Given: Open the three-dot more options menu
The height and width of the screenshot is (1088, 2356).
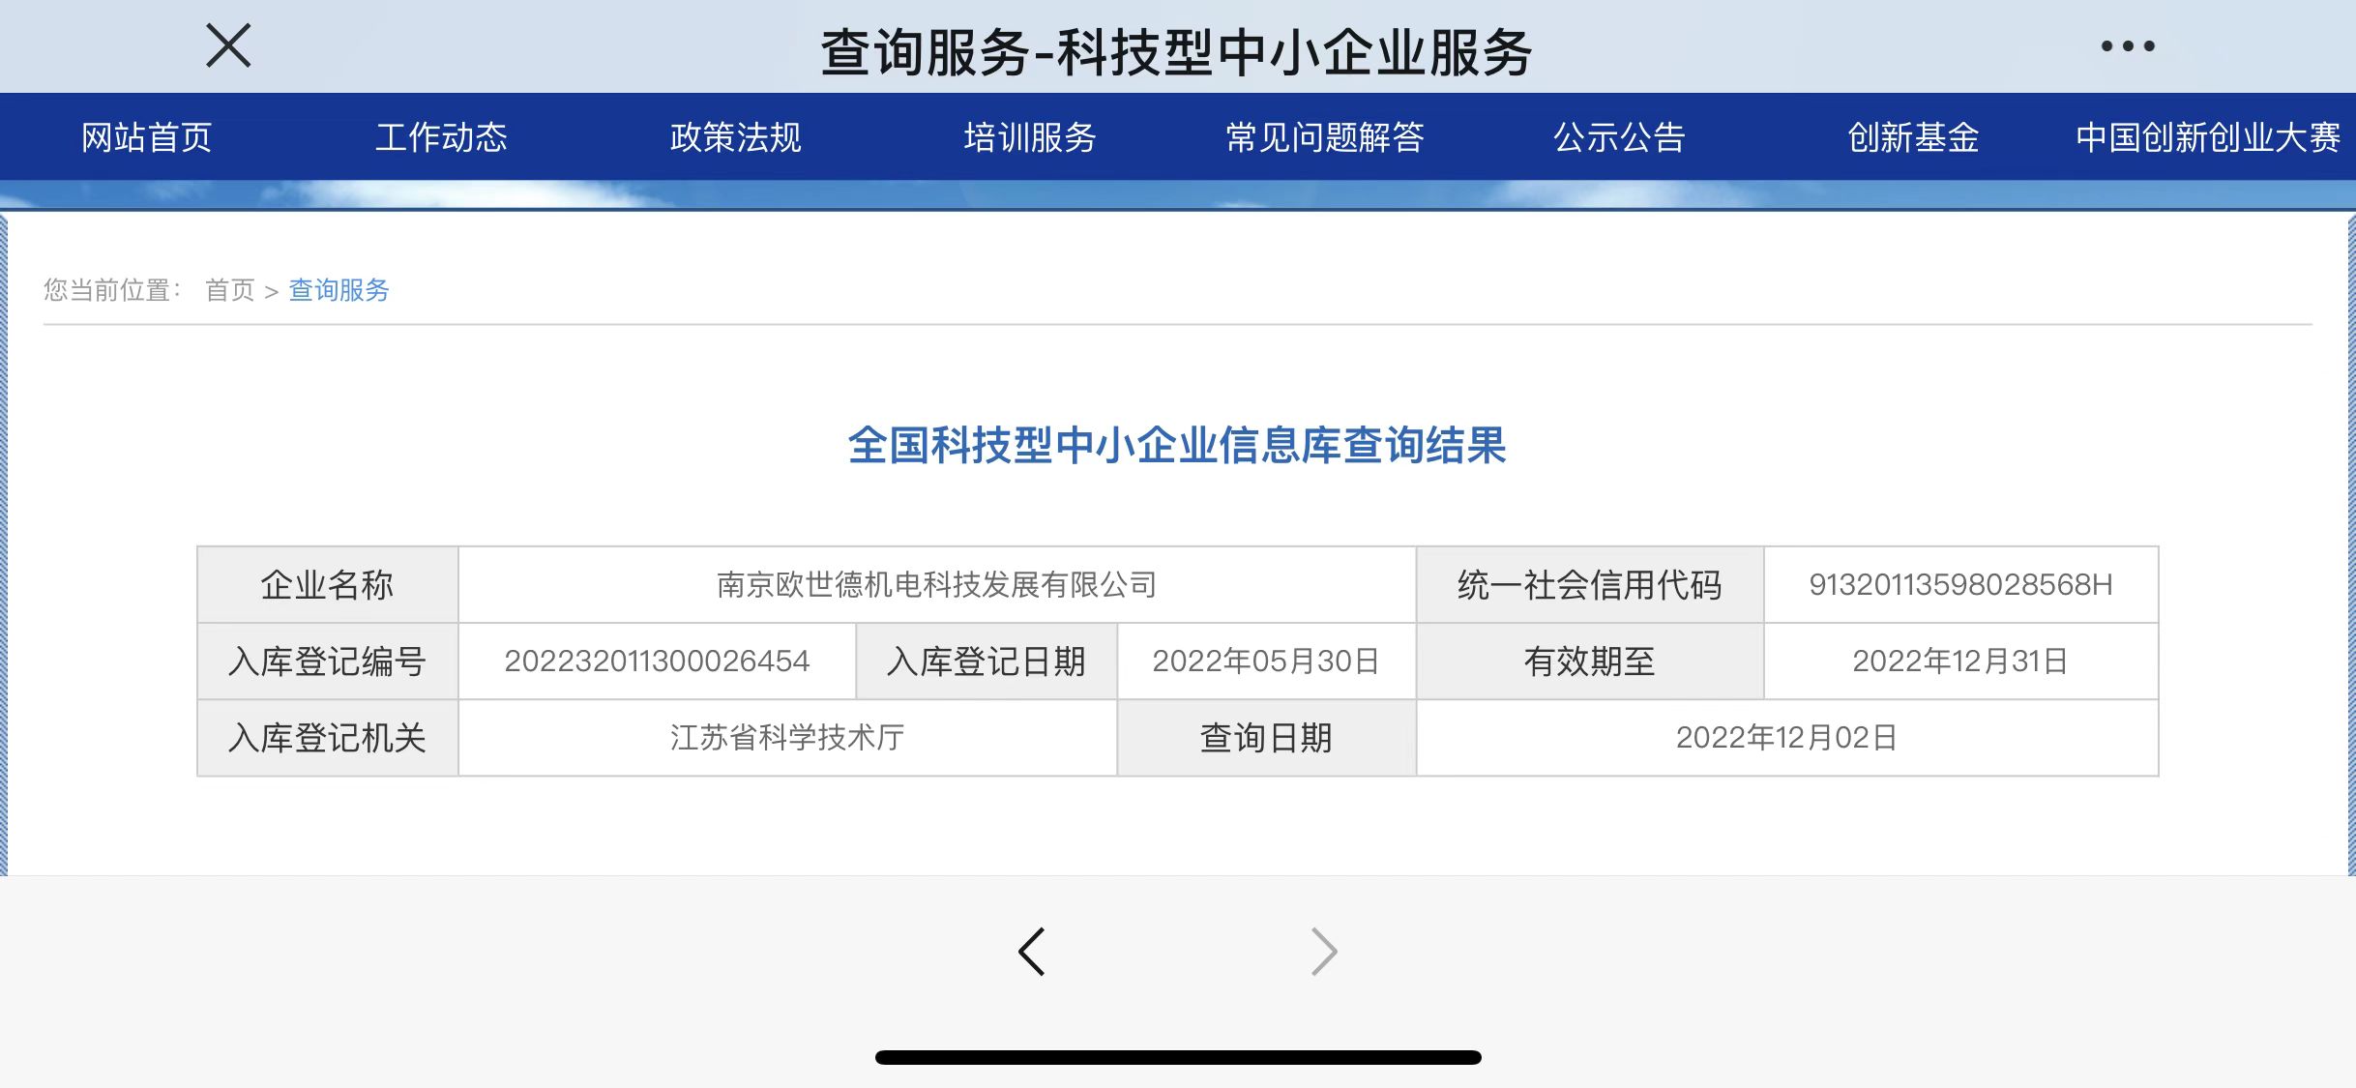Looking at the screenshot, I should (x=2127, y=45).
